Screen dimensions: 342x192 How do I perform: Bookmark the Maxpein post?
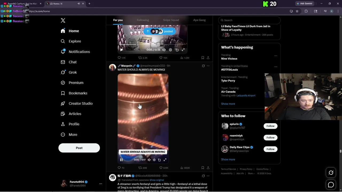[x=203, y=168]
